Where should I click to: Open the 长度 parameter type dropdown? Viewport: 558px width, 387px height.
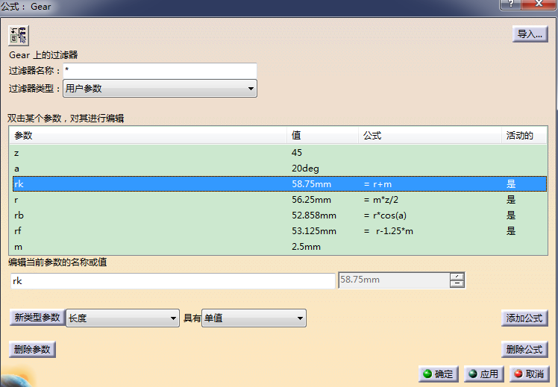pyautogui.click(x=123, y=318)
